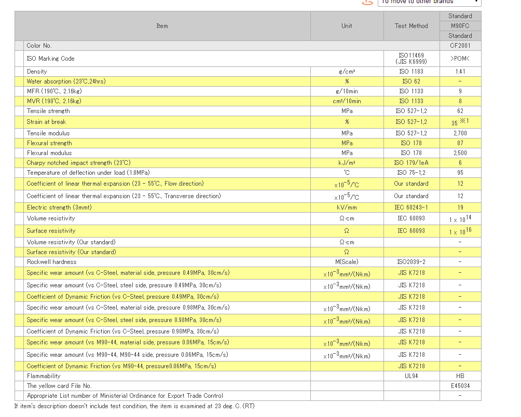This screenshot has width=521, height=417.
Task: Click the footnote about 23 deg. C. (RT)
Action: click(134, 407)
